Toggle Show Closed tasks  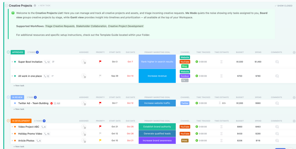pos(283,6)
